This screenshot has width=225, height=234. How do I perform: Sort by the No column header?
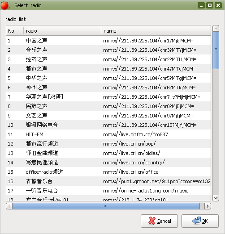(x=15, y=31)
